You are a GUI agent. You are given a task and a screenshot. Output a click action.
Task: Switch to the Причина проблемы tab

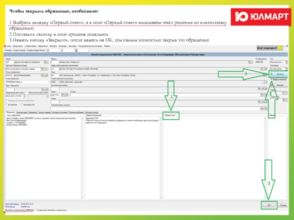point(76,113)
